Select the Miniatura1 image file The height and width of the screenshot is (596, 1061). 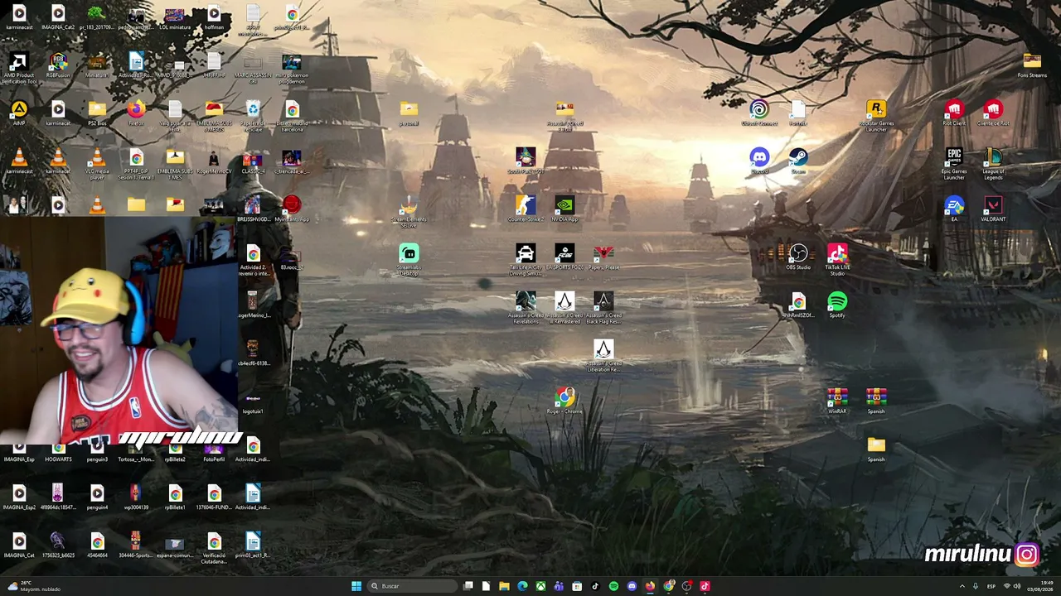point(97,66)
